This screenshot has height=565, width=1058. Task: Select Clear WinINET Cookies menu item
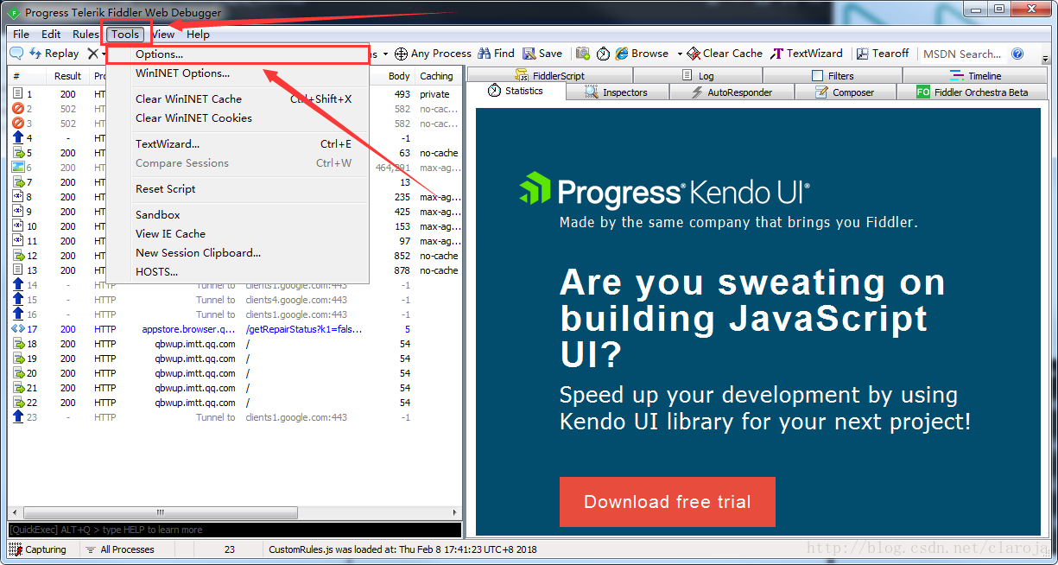click(238, 118)
